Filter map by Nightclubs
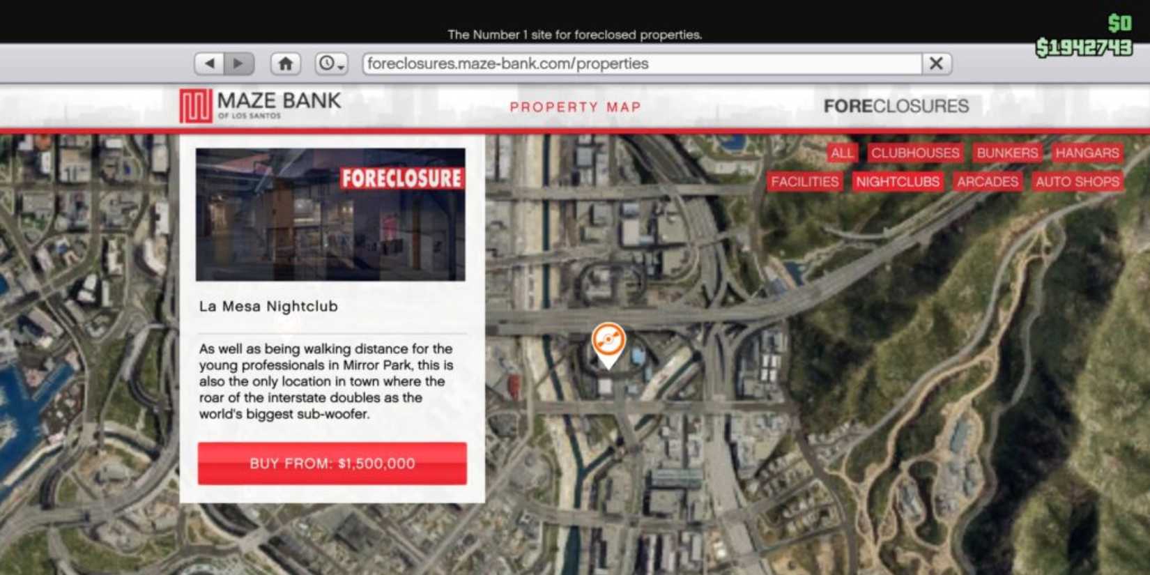Screen dimensions: 1150x575 [x=898, y=182]
